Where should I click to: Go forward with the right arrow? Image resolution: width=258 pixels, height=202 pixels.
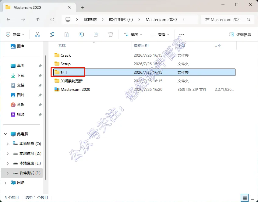tap(23, 19)
